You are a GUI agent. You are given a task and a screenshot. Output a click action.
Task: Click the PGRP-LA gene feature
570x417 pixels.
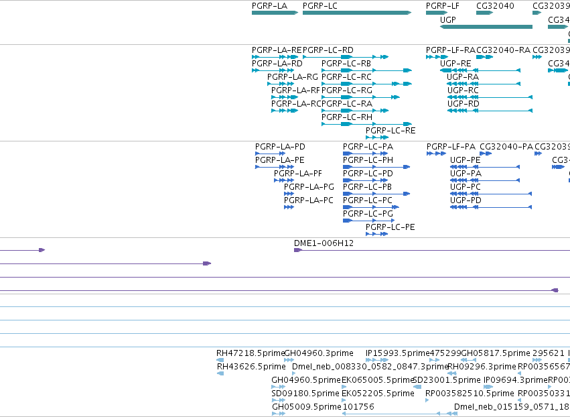tap(275, 13)
